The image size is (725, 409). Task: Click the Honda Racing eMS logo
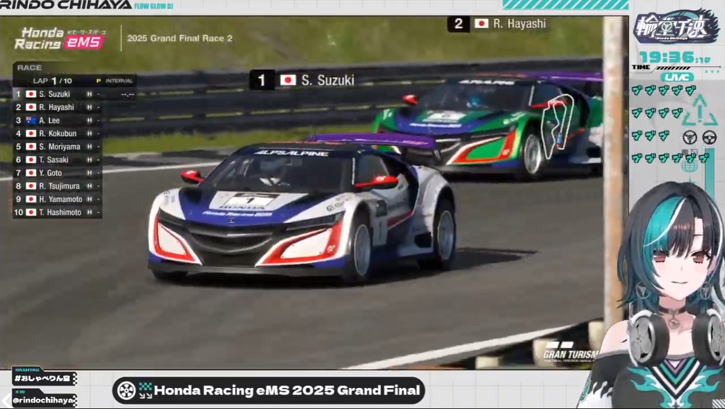tap(59, 38)
